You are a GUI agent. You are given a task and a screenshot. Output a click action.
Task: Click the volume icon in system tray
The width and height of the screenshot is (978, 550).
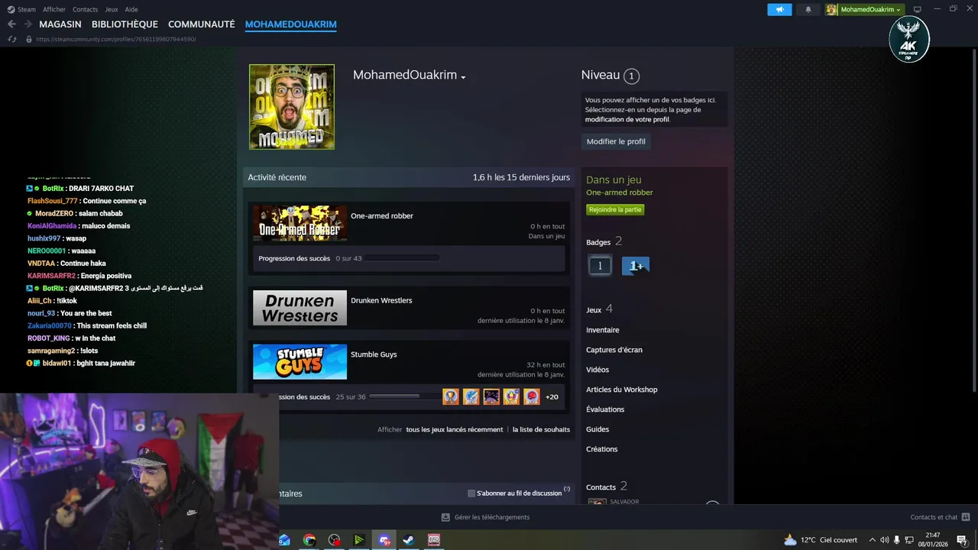click(885, 540)
